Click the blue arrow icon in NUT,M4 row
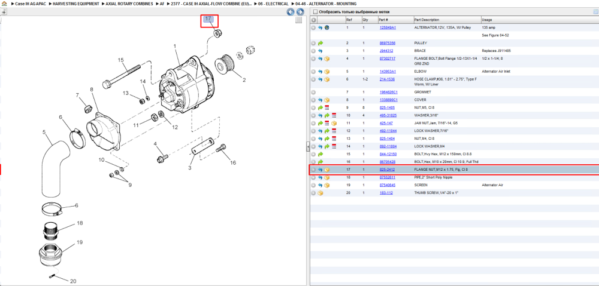This screenshot has width=599, height=286. pyautogui.click(x=320, y=139)
